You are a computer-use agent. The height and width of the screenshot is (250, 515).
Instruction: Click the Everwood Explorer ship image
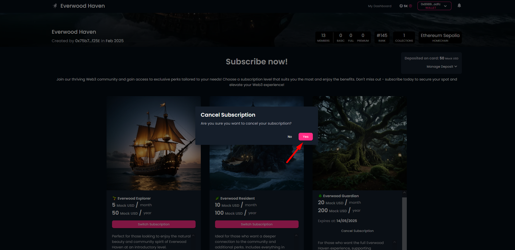coord(154,143)
